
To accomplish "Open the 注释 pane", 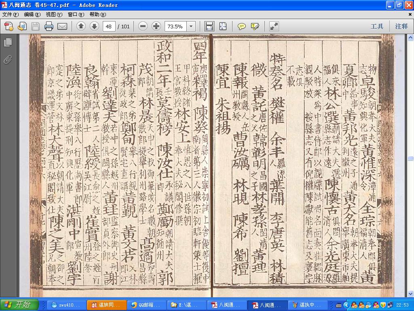I will tap(401, 26).
